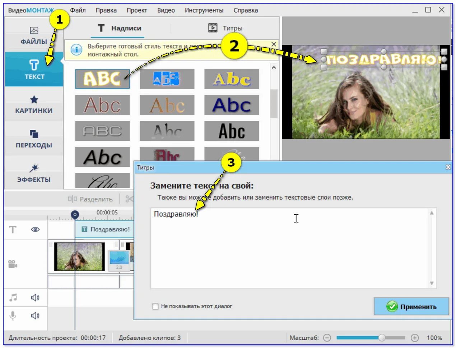Switch to the Титры tab

[225, 28]
